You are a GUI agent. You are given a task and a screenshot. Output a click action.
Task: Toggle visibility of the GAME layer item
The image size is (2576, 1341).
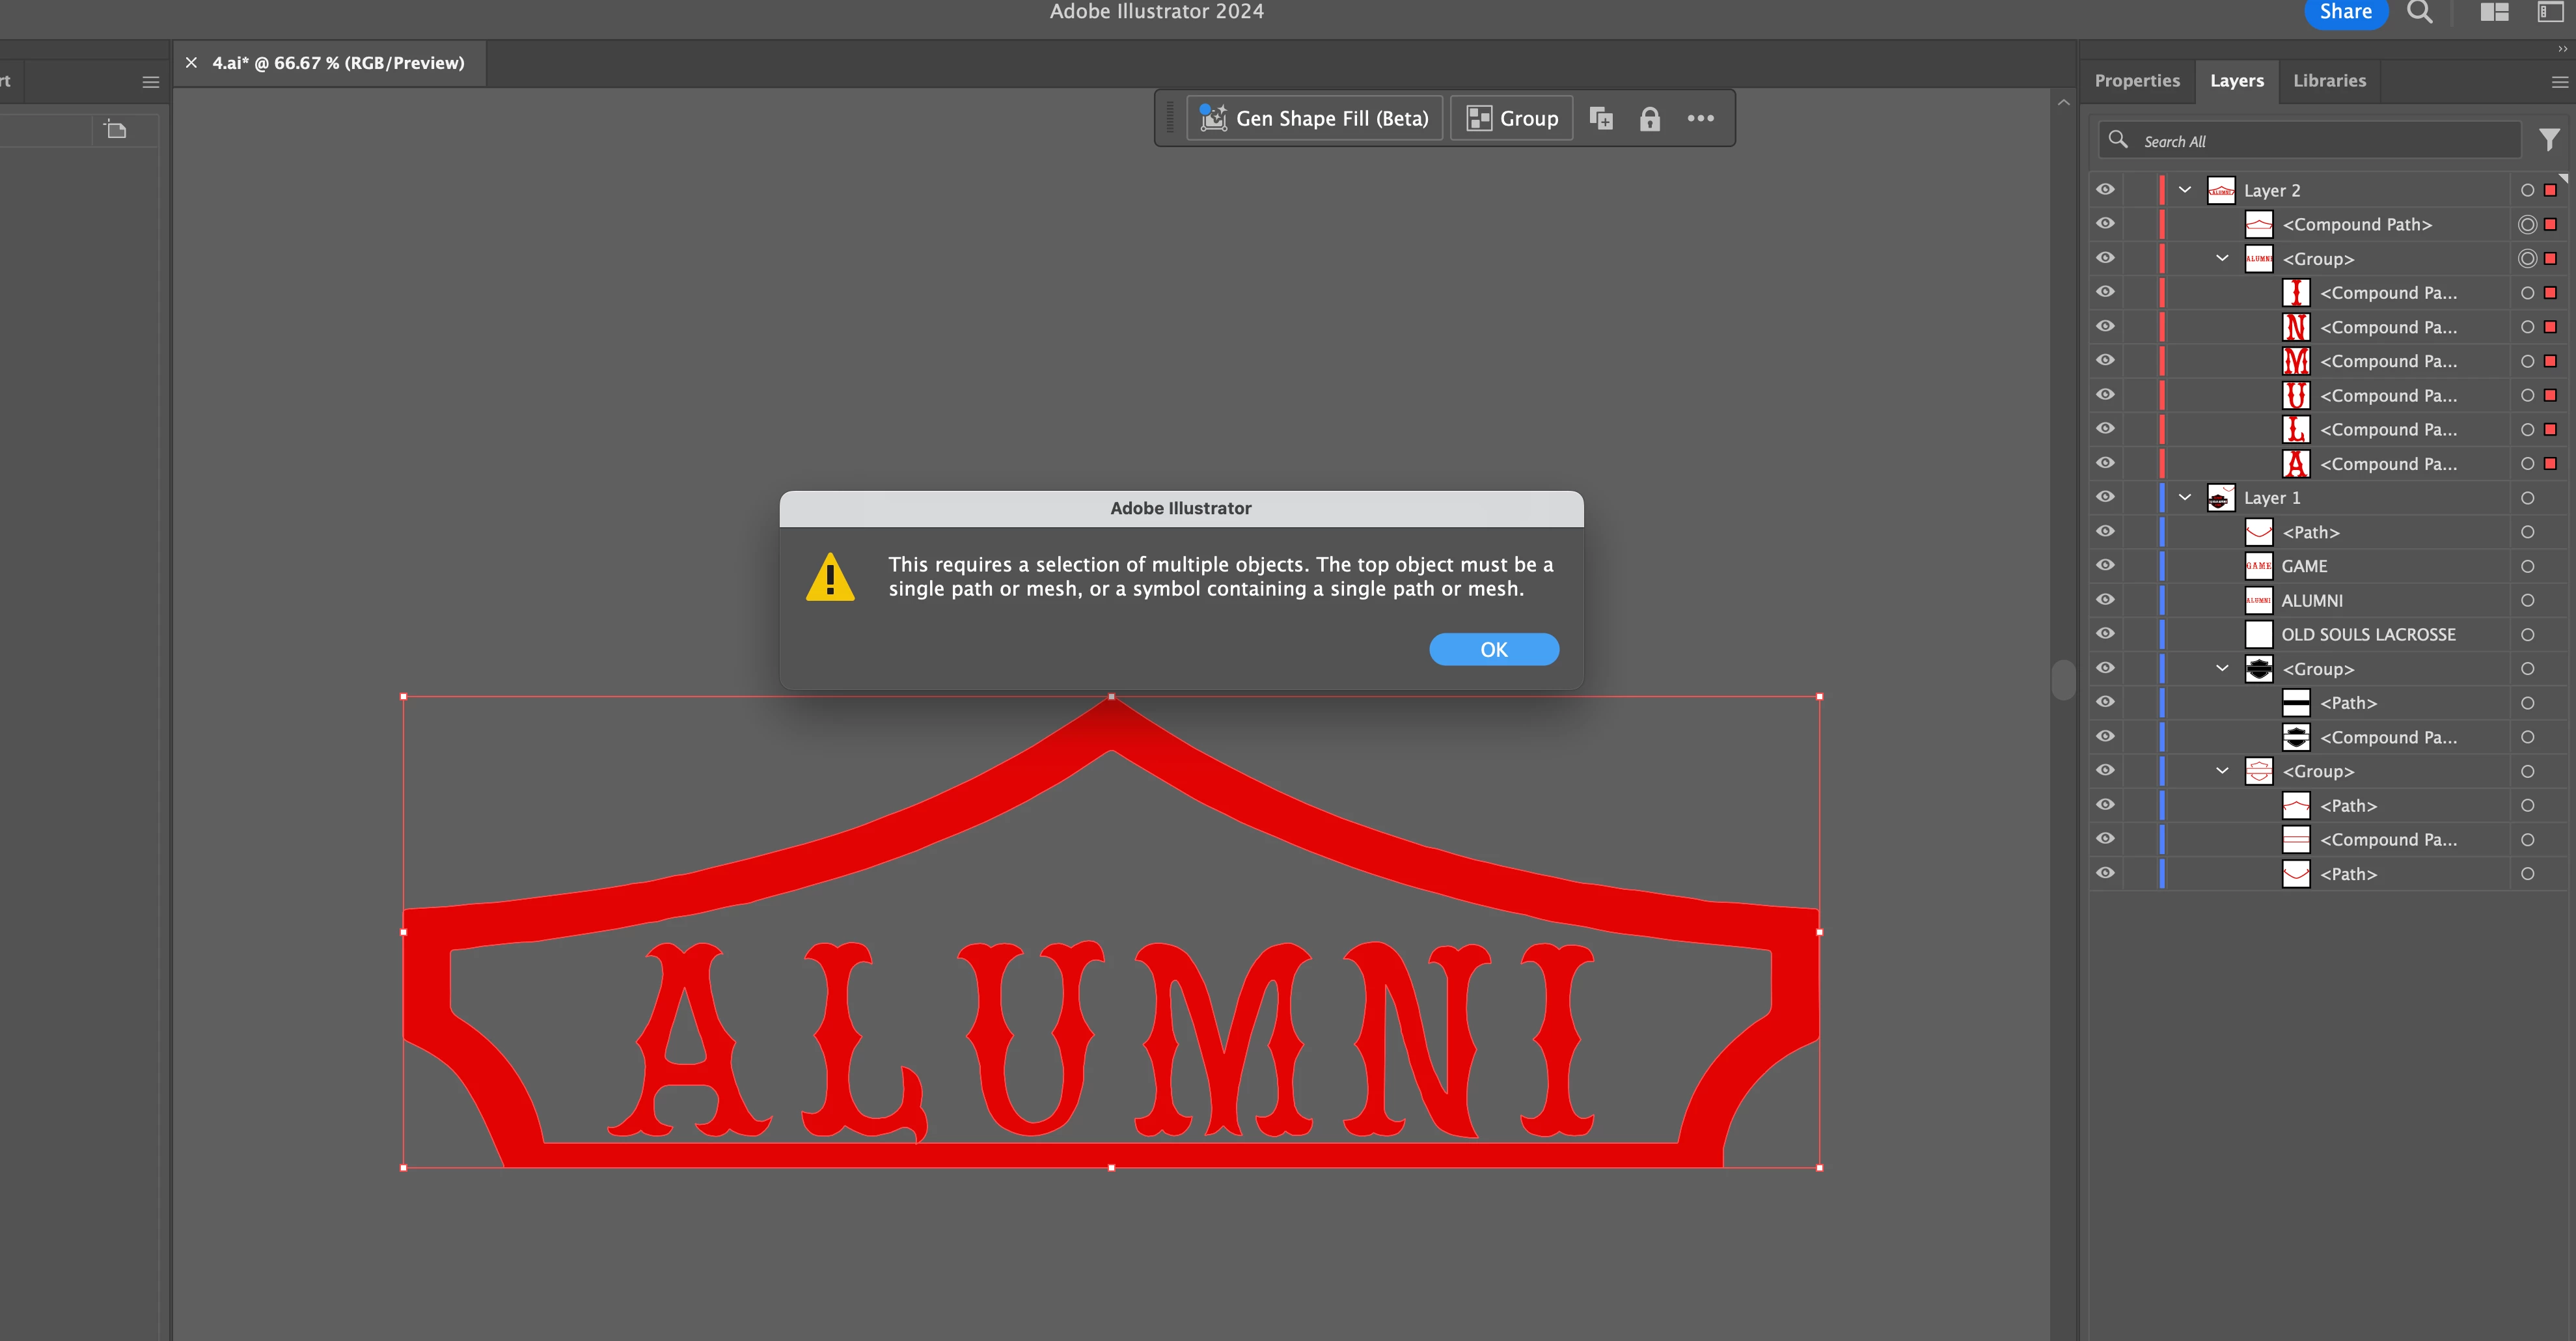2105,566
